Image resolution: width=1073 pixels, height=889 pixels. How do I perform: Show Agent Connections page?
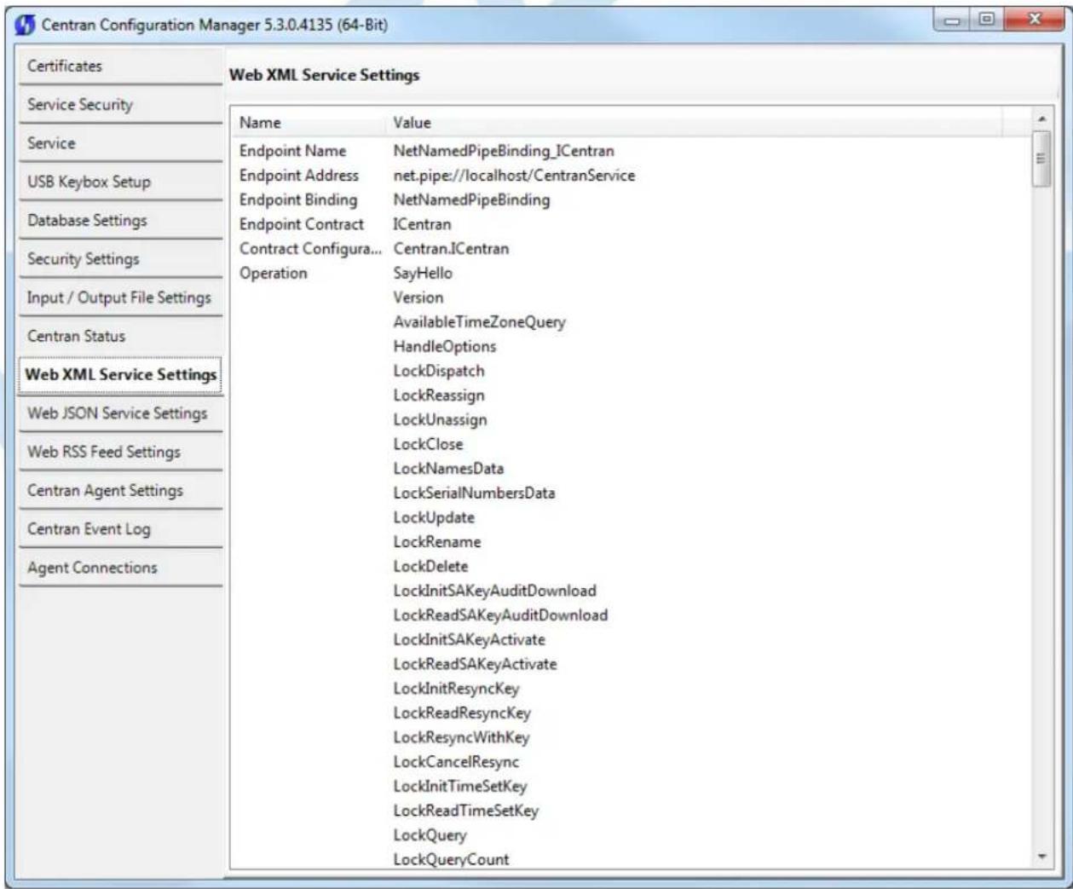(x=119, y=568)
